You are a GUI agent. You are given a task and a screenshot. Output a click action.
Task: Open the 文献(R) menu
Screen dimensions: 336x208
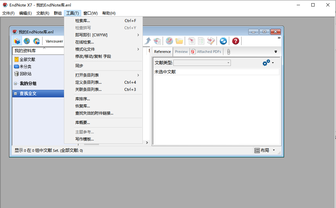pos(43,13)
